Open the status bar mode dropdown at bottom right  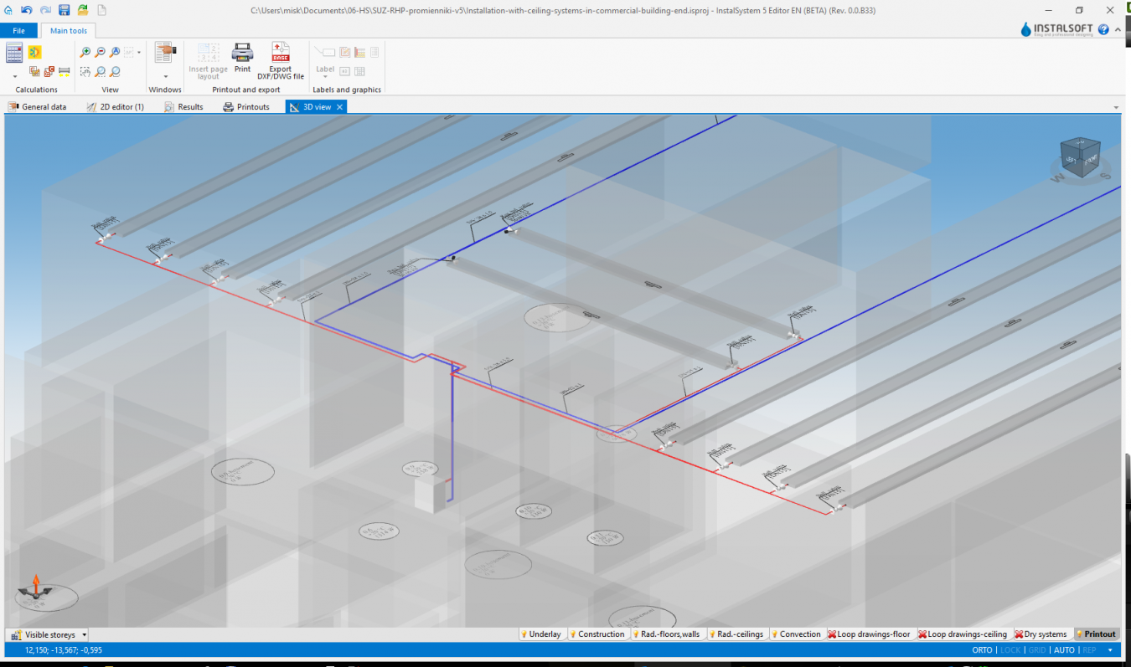1110,649
